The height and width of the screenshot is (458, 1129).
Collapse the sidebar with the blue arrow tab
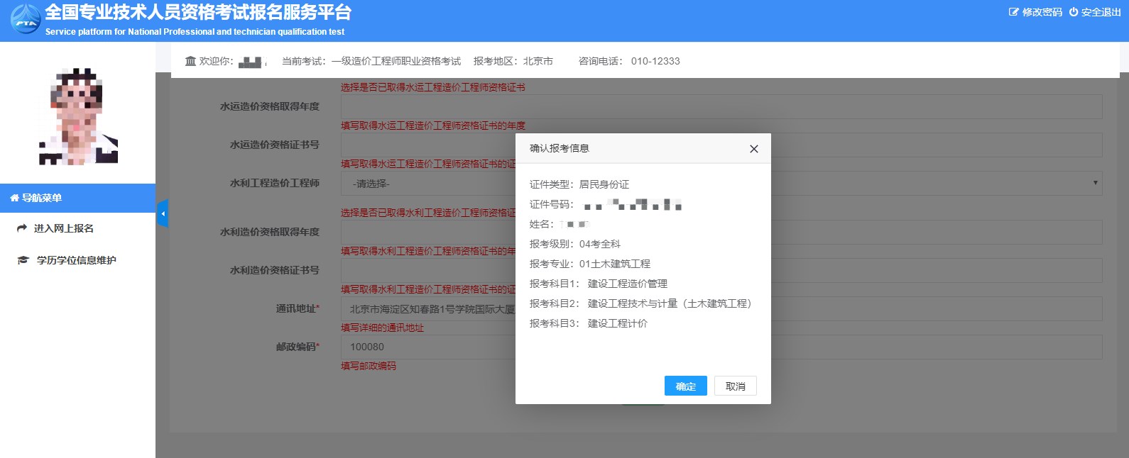(x=163, y=213)
